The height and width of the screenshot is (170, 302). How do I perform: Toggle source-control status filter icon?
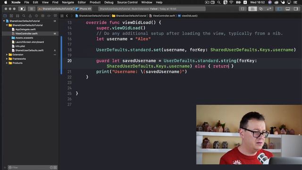55,168
